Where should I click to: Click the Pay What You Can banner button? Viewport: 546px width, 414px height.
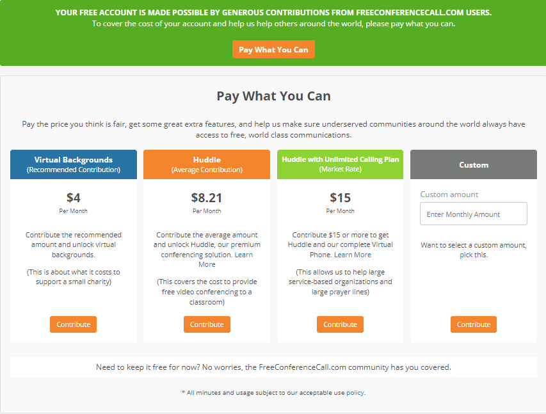tap(273, 49)
